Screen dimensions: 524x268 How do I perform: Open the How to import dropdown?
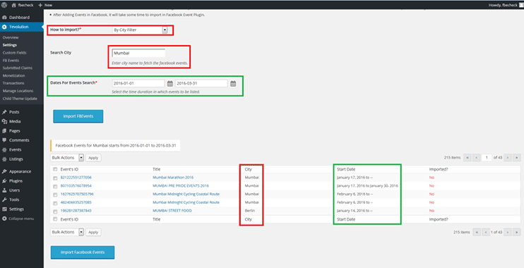[140, 30]
